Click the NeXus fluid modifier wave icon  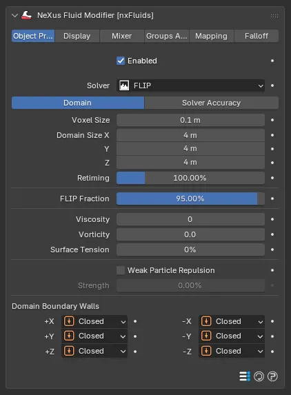pyautogui.click(x=26, y=15)
